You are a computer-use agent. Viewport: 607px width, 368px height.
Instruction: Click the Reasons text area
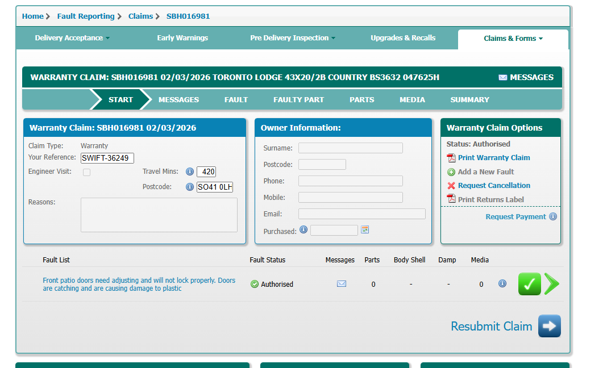click(x=159, y=215)
